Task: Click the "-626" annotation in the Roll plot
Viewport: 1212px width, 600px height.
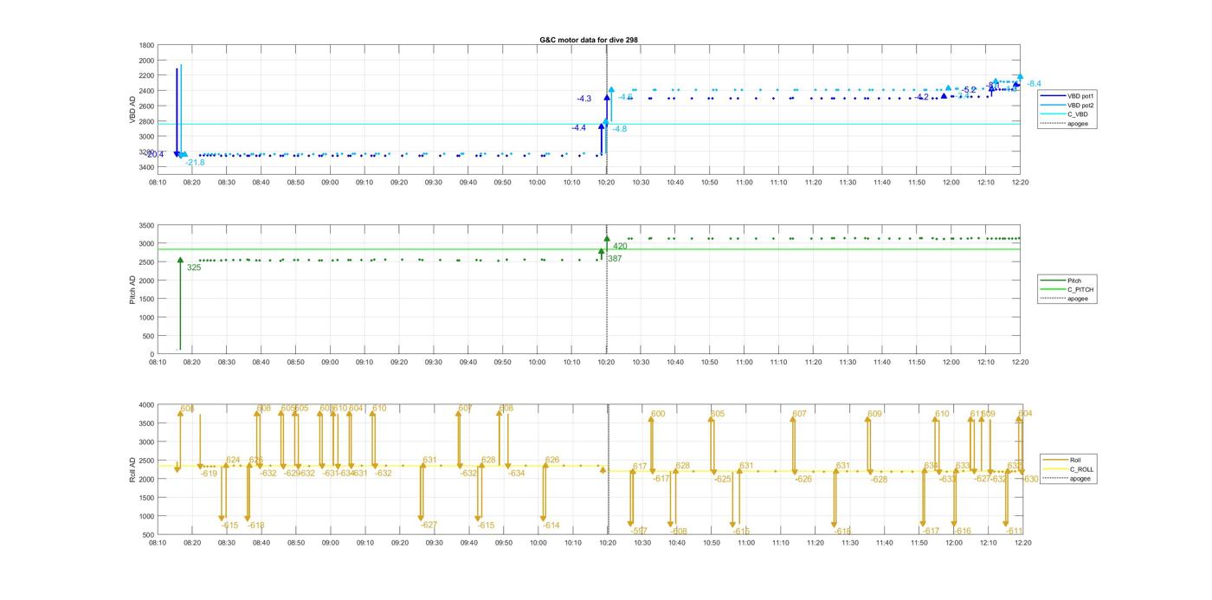Action: 803,479
